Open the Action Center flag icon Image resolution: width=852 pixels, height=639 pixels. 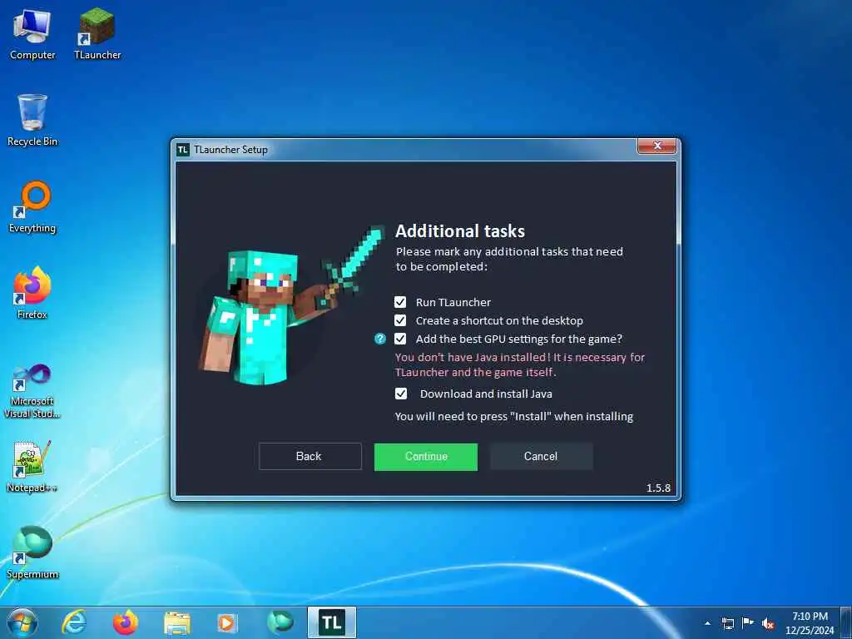748,622
